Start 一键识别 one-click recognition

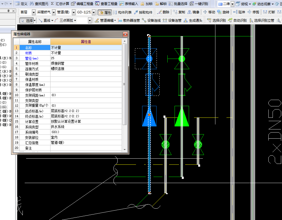(199, 4)
